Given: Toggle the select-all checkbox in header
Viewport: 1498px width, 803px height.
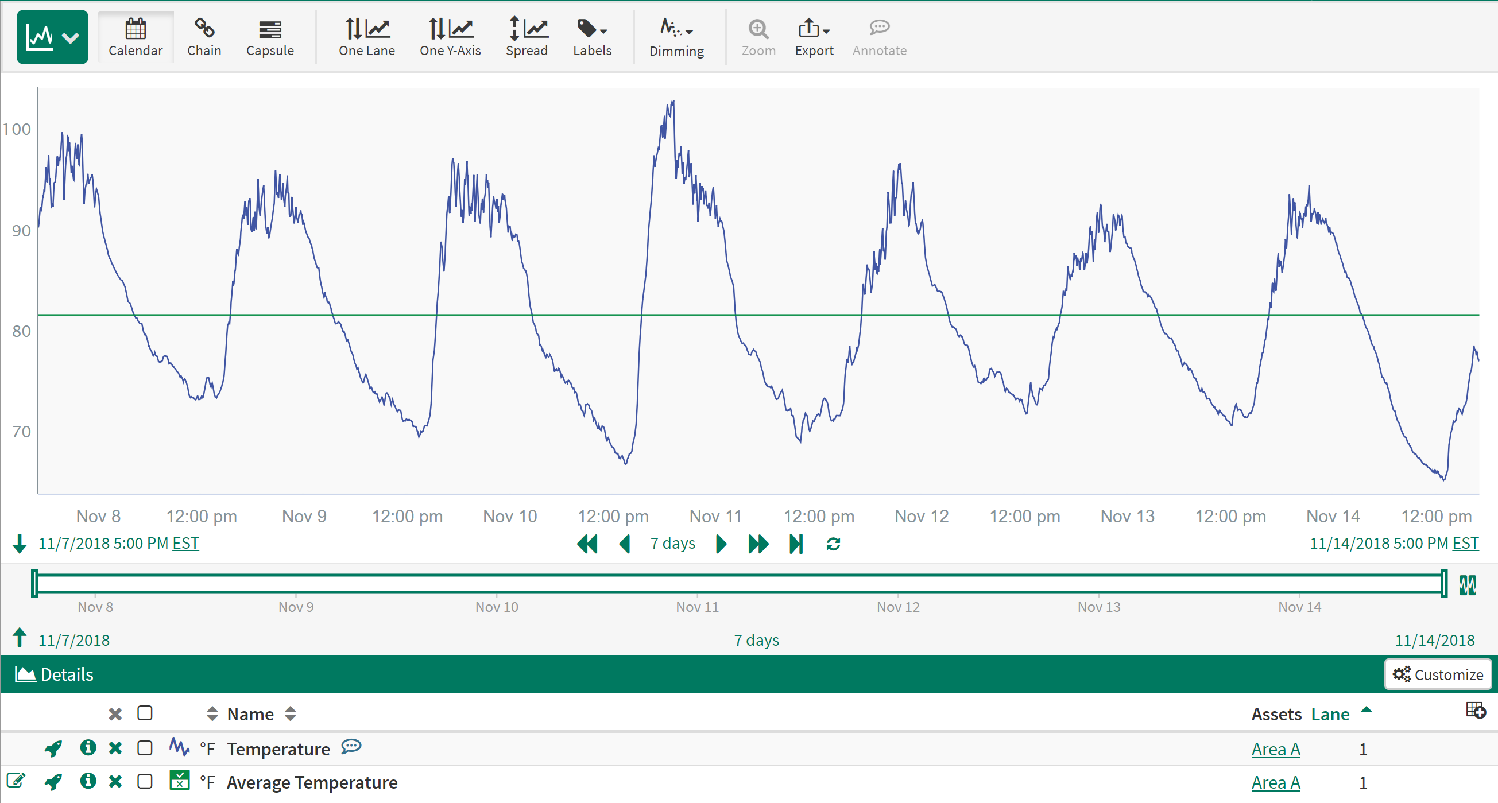Looking at the screenshot, I should pos(145,713).
